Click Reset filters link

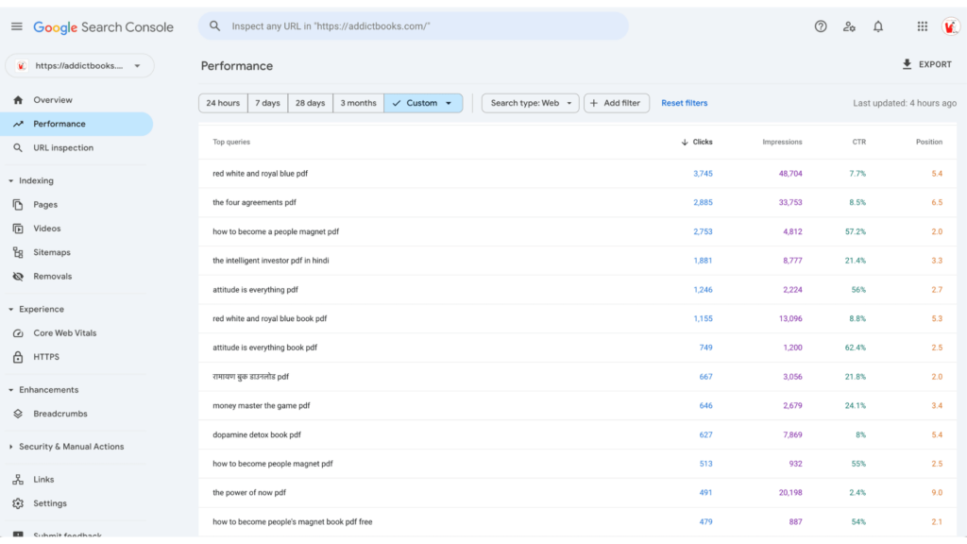[685, 103]
